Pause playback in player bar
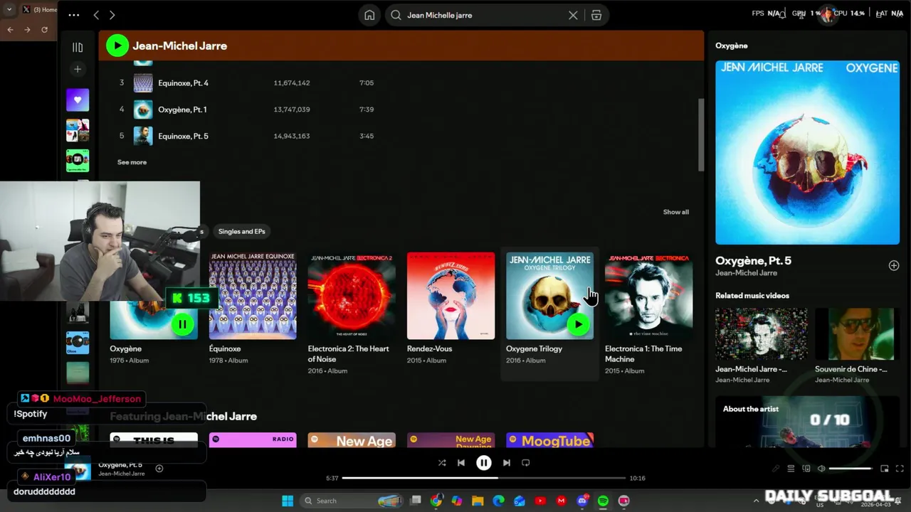The image size is (911, 512). pos(484,463)
